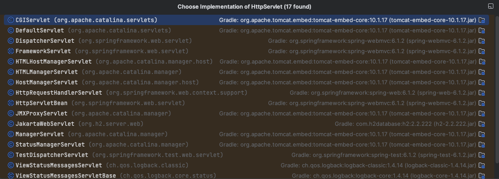Select CGIServlet implementation
Image resolution: width=499 pixels, height=179 pixels.
click(247, 20)
